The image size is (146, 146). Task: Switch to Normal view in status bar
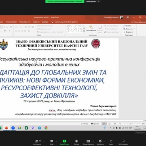point(104,124)
